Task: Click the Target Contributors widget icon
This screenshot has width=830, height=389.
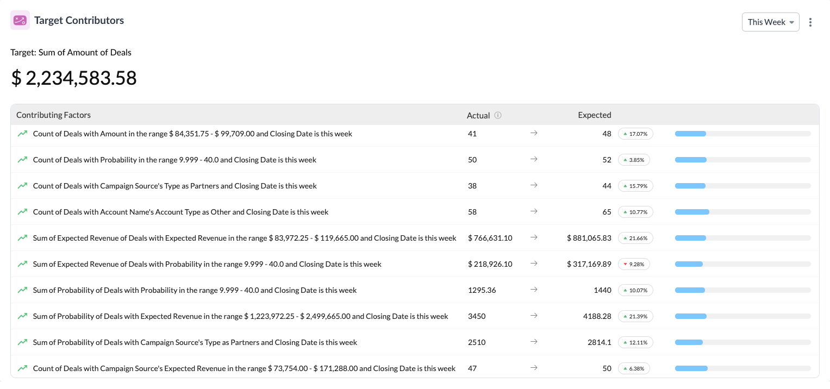Action: pos(20,21)
